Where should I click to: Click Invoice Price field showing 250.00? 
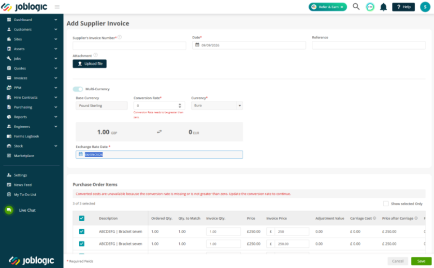[x=288, y=244]
